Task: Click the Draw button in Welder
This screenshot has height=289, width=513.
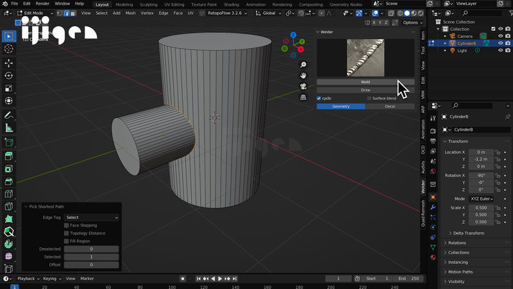Action: click(365, 90)
